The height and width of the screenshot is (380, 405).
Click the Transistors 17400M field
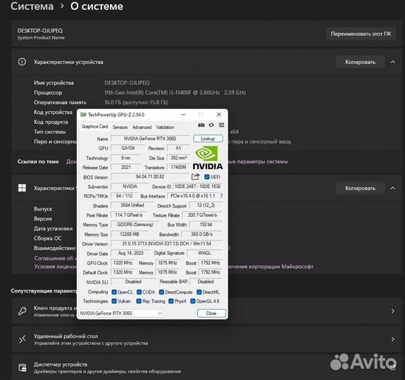178,167
